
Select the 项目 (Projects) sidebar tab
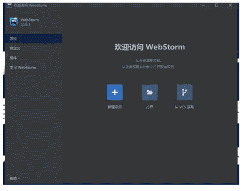point(34,38)
